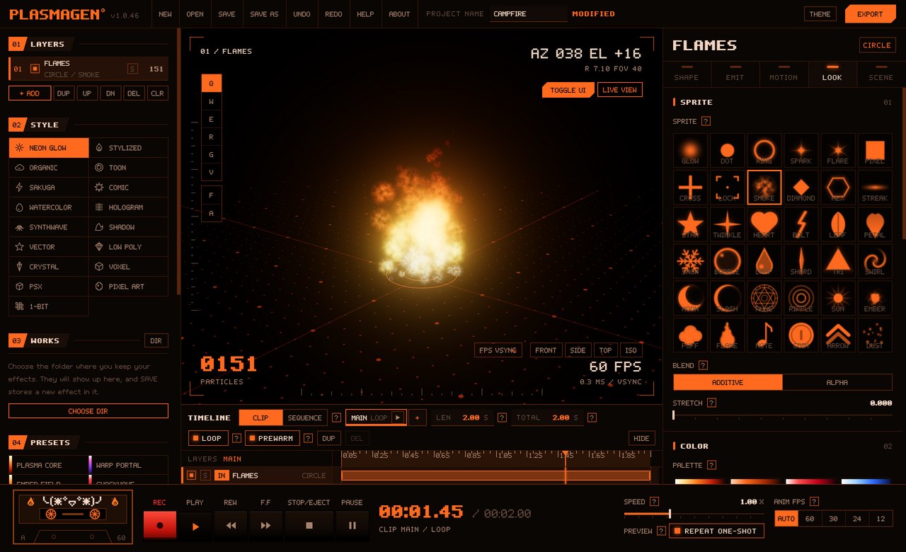Open the Save As menu item
The image size is (906, 552).
(264, 14)
